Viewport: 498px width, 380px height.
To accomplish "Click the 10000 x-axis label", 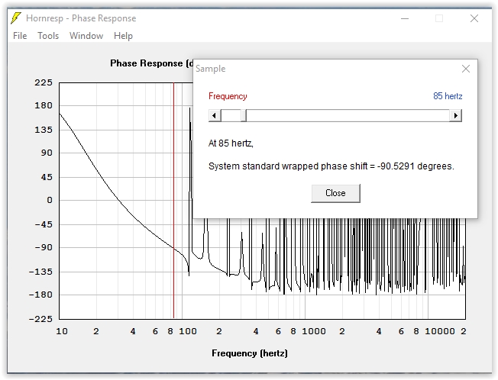I will click(x=440, y=331).
